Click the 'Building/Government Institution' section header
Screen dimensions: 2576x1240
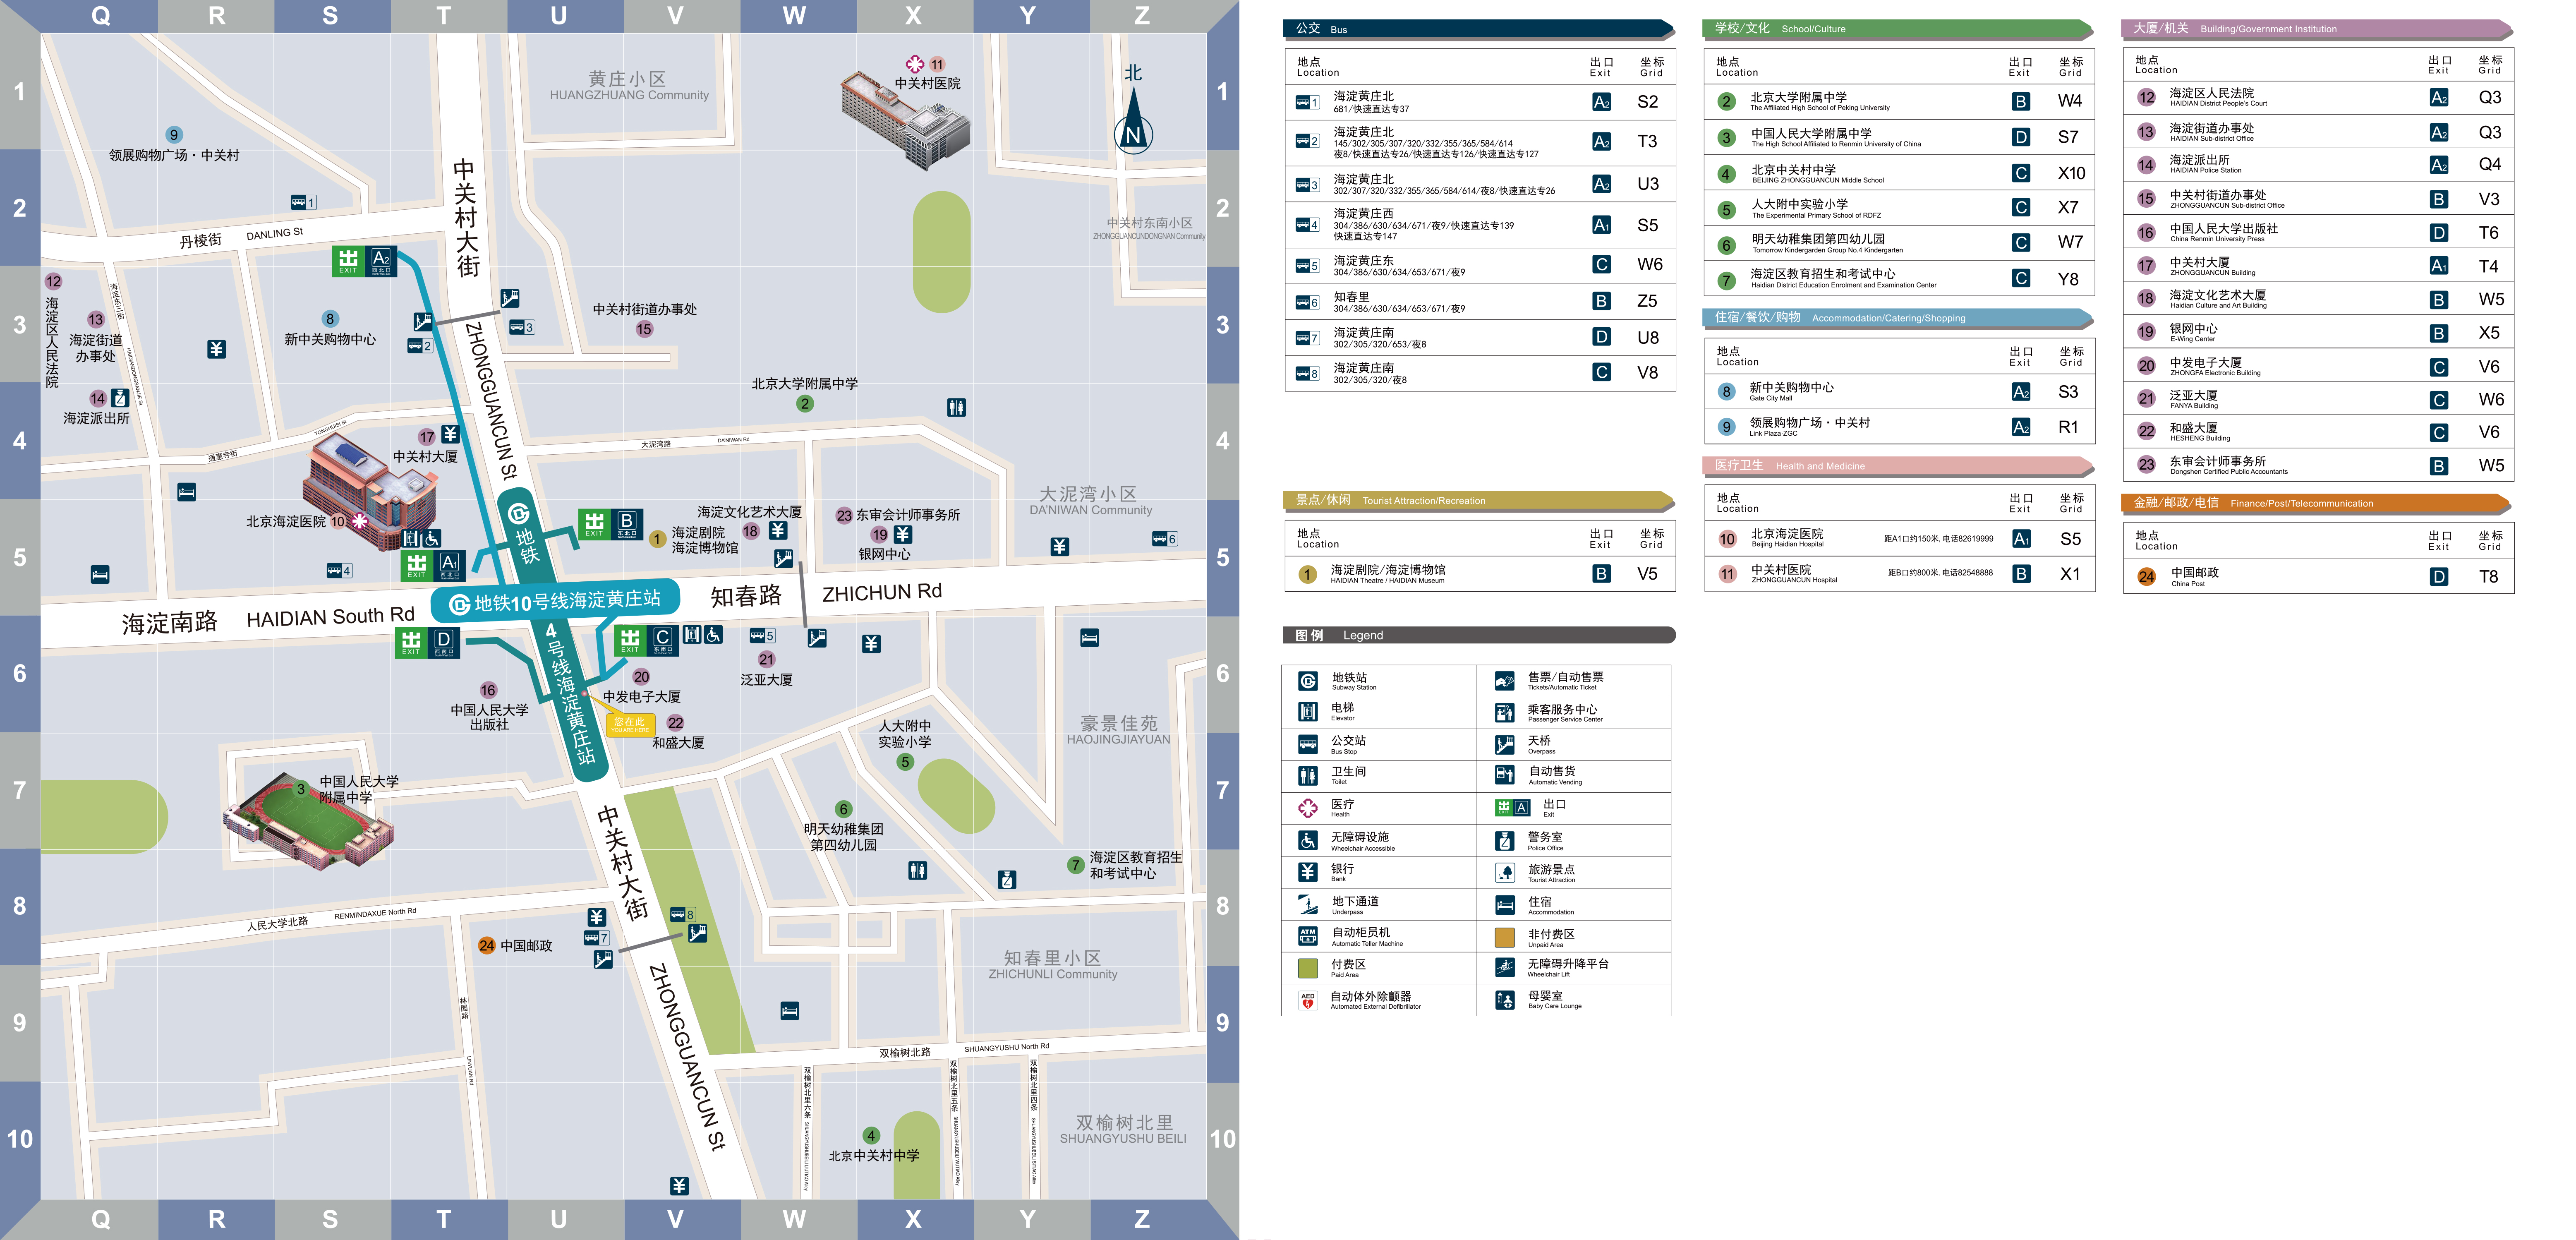(x=2317, y=29)
